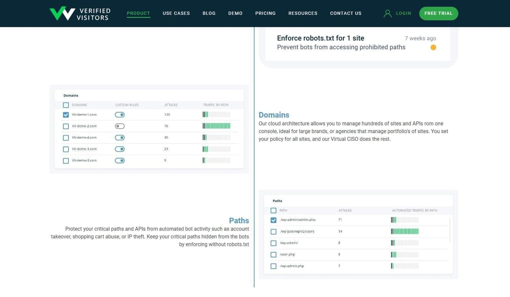Check the VV-demo-3.com checkbox with 23 attacks
Screen dimensions: 510x297
[x=66, y=149]
